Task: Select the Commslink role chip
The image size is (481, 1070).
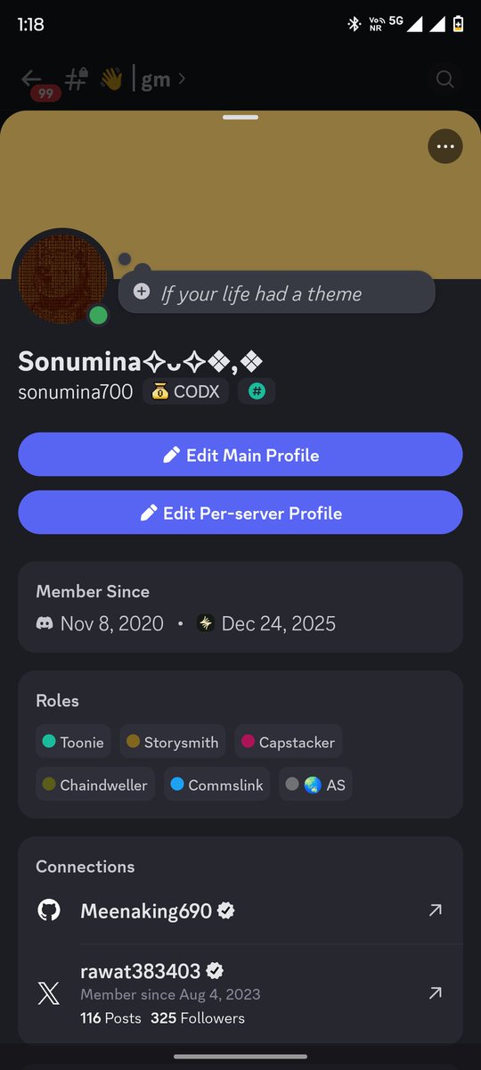Action: 216,785
